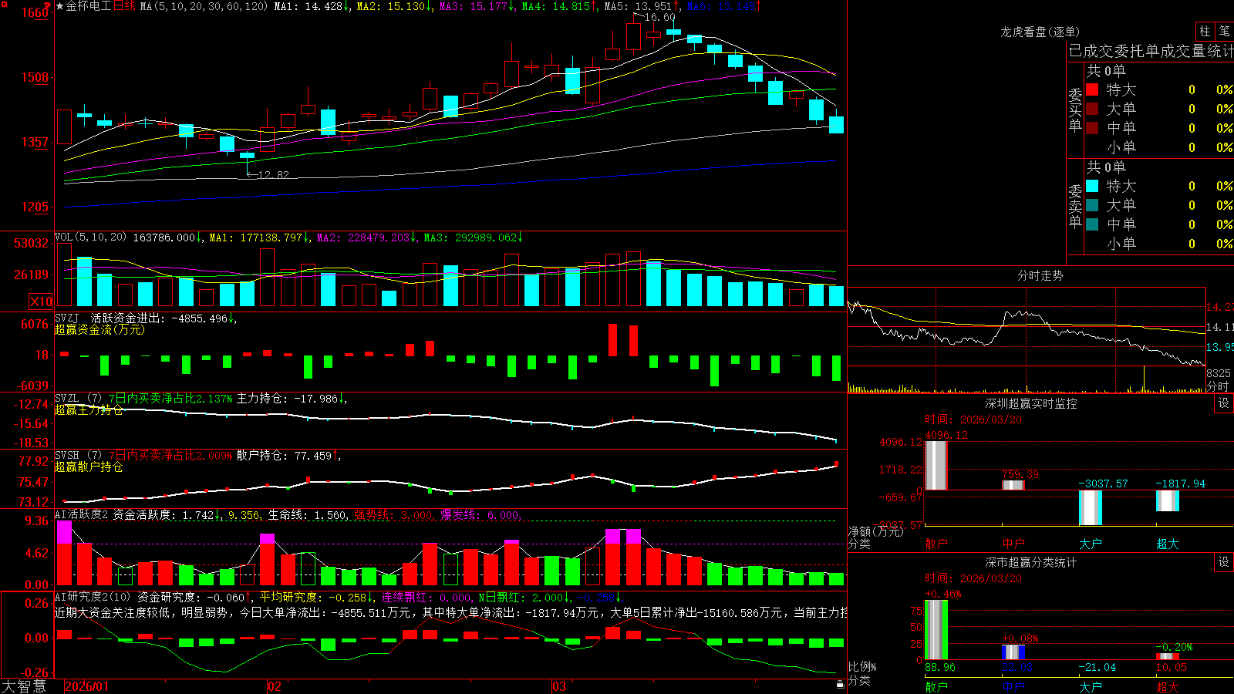Click the 金杯电工 stock name
Viewport: 1234px width, 694px height.
(x=89, y=6)
